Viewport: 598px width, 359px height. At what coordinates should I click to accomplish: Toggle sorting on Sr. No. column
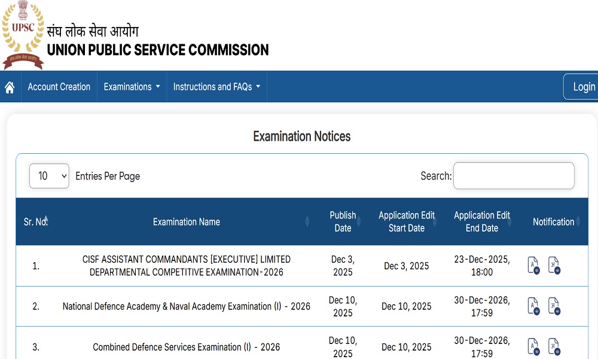[36, 221]
